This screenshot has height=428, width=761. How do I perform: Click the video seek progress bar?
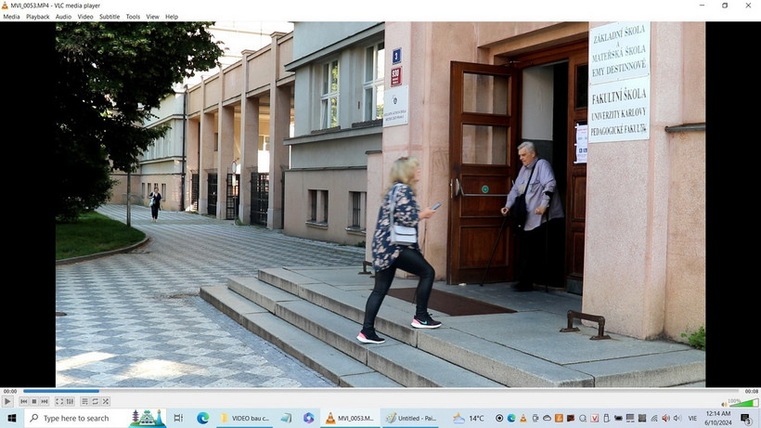(x=371, y=391)
